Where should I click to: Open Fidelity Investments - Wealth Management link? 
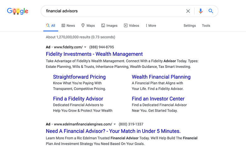94,54
